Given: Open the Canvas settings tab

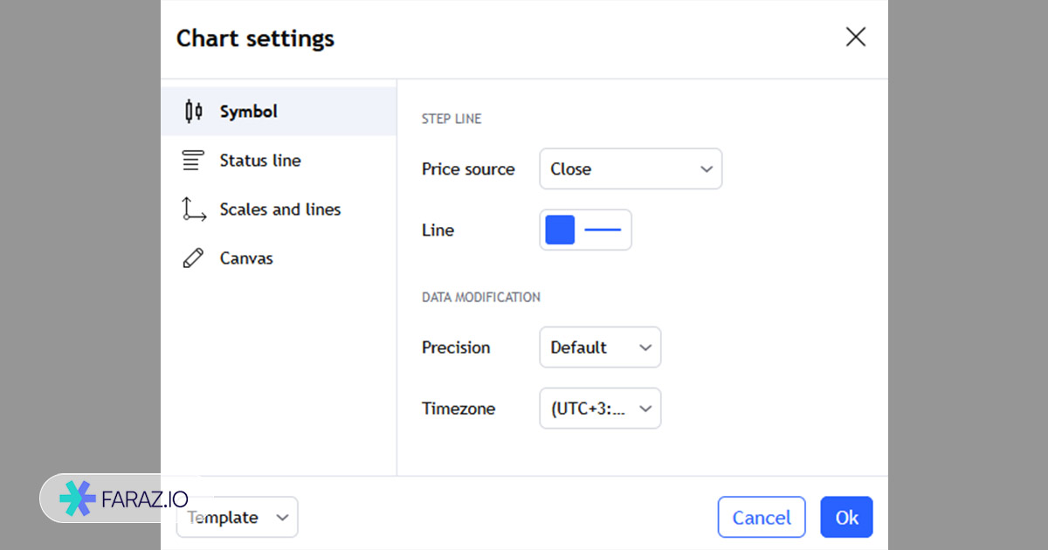Looking at the screenshot, I should point(246,258).
